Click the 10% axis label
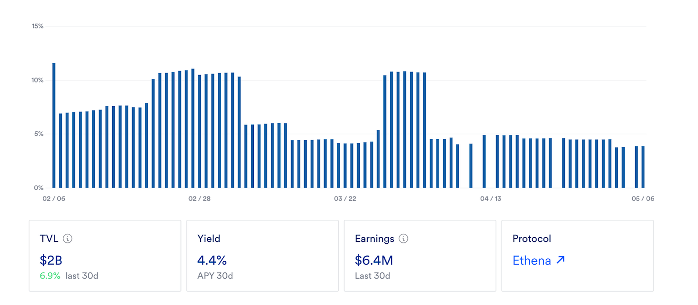Viewport: 698px width, 305px height. pyautogui.click(x=38, y=80)
